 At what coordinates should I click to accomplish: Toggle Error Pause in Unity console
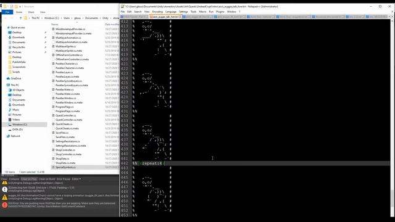[64, 179]
